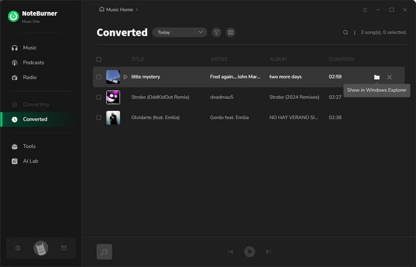Open settings gear in sidebar bottom
The image size is (416, 267).
(18, 248)
